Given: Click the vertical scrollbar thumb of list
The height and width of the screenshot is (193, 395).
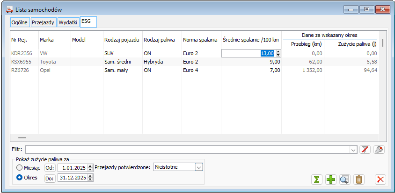Looking at the screenshot, I should [x=383, y=43].
